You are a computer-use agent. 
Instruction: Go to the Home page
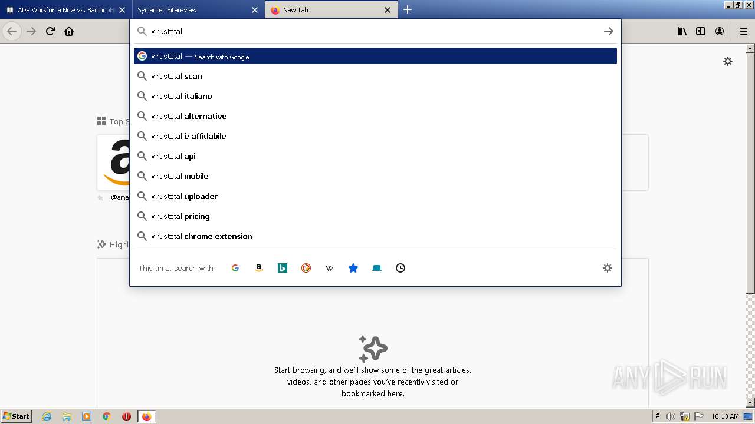click(x=69, y=31)
